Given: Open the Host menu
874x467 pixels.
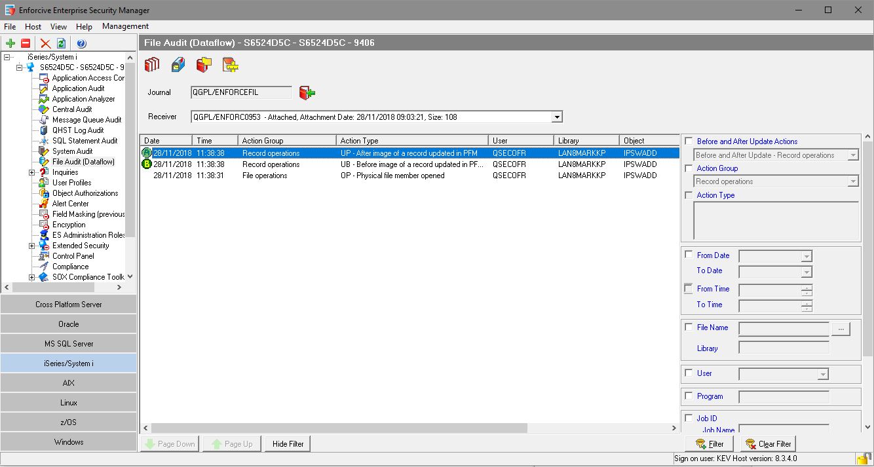Looking at the screenshot, I should click(33, 27).
